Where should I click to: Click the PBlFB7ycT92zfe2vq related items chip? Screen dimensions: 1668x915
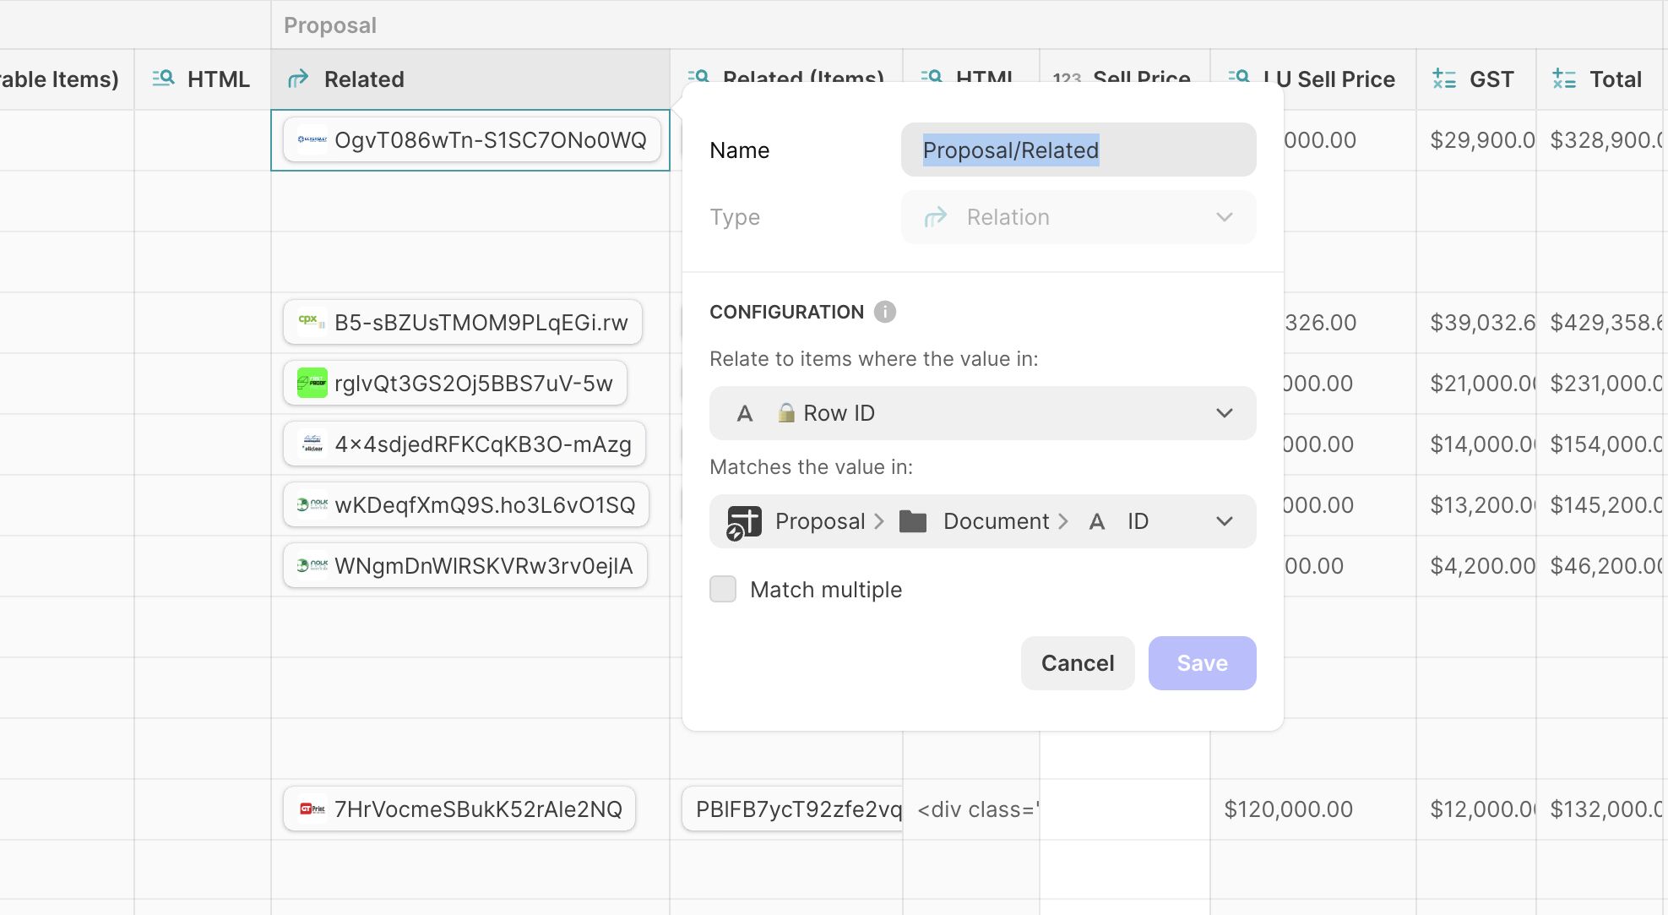click(792, 809)
